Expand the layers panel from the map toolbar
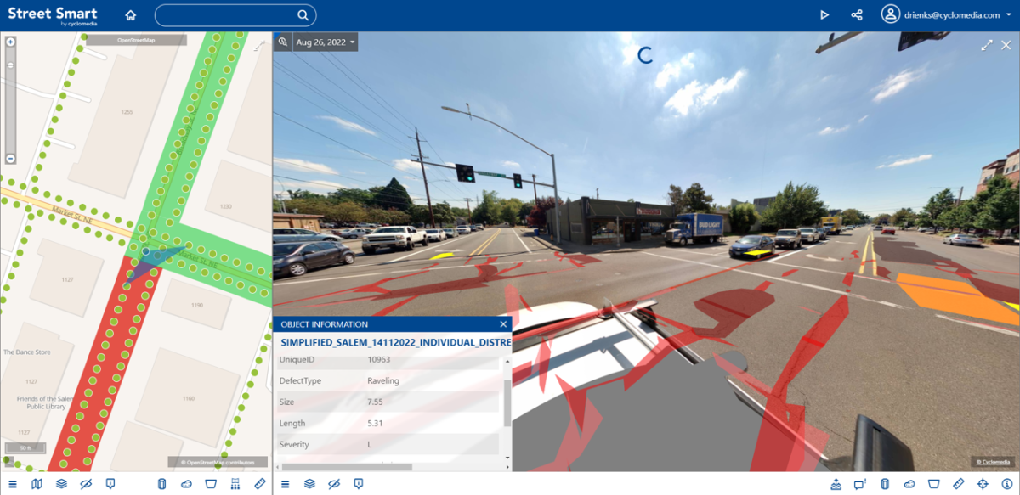The height and width of the screenshot is (495, 1020). pyautogui.click(x=60, y=484)
